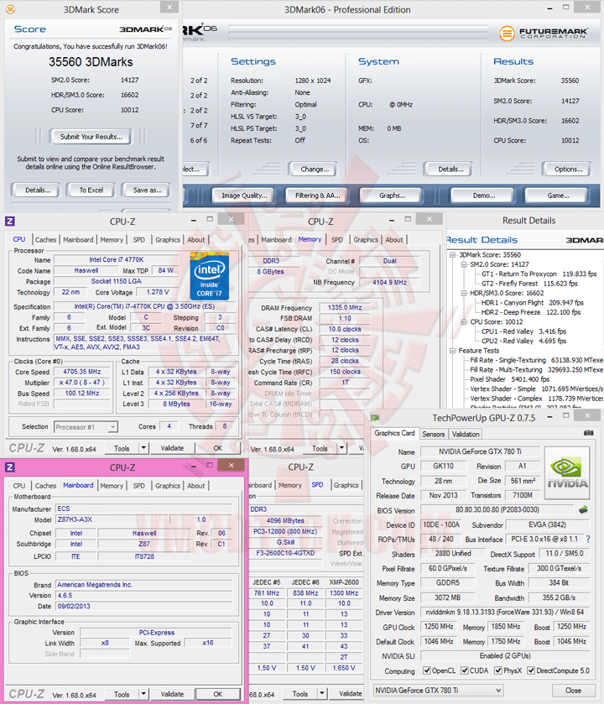Viewport: 604px width, 704px height.
Task: Switch to Sensors tab in GPU-Z
Action: tap(433, 434)
